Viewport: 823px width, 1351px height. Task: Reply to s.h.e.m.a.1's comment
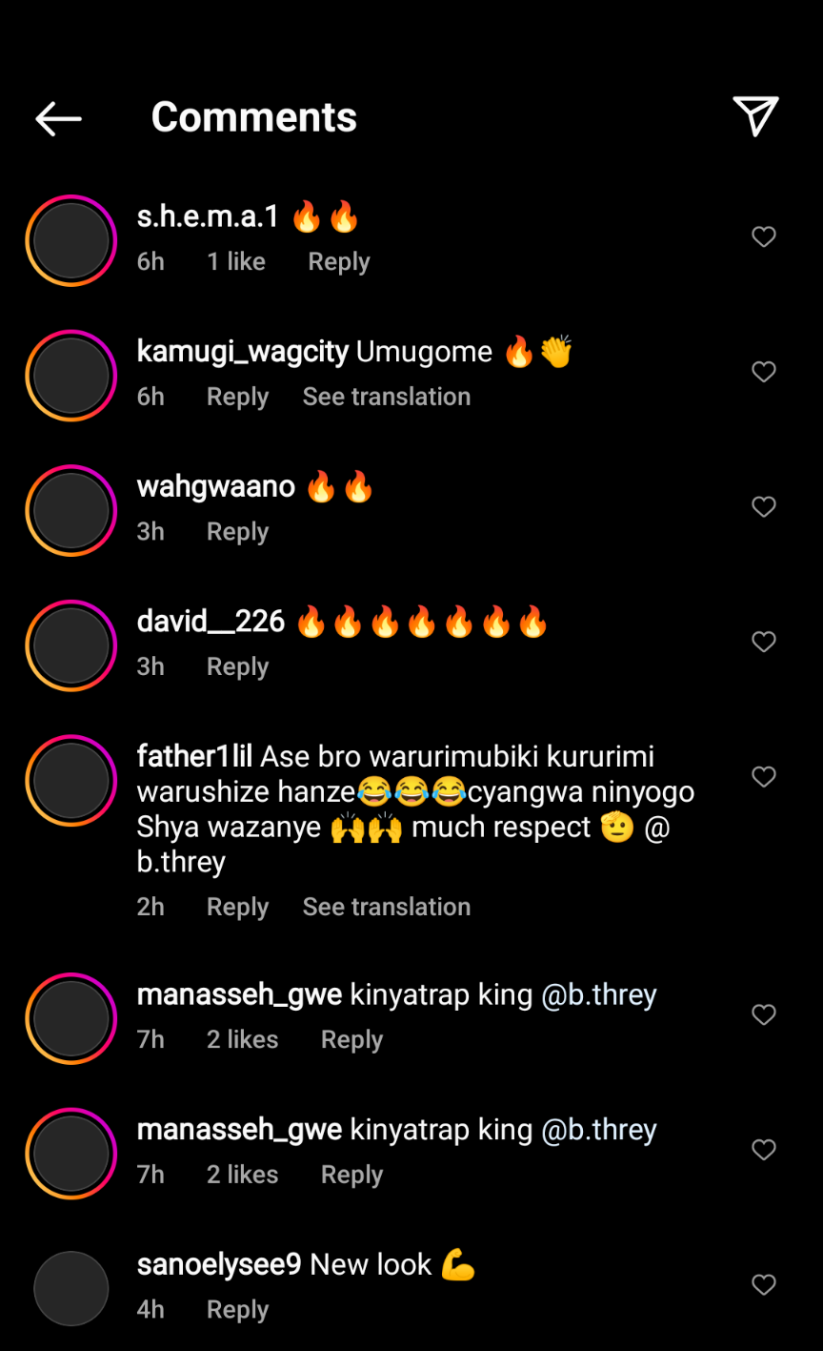[338, 262]
